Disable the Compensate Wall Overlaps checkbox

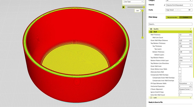click(180, 75)
